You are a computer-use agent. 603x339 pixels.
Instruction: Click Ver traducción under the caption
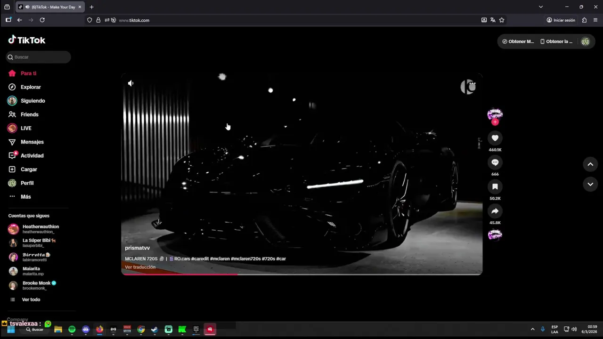[x=140, y=267]
